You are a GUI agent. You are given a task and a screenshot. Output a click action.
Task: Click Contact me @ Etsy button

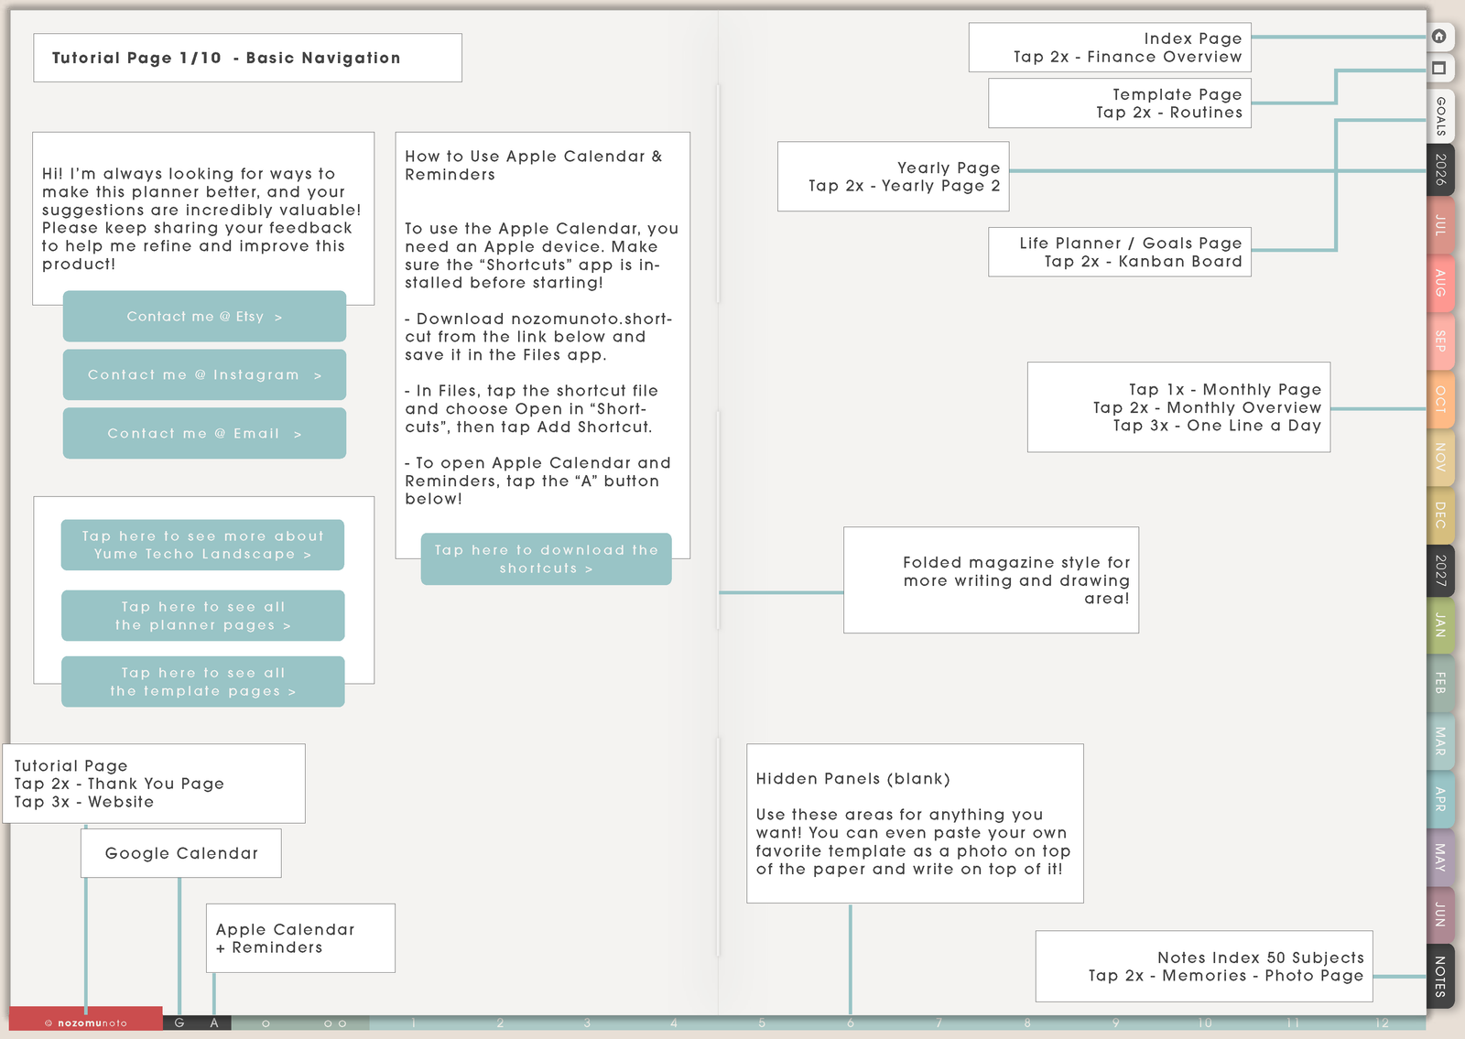[x=204, y=317]
